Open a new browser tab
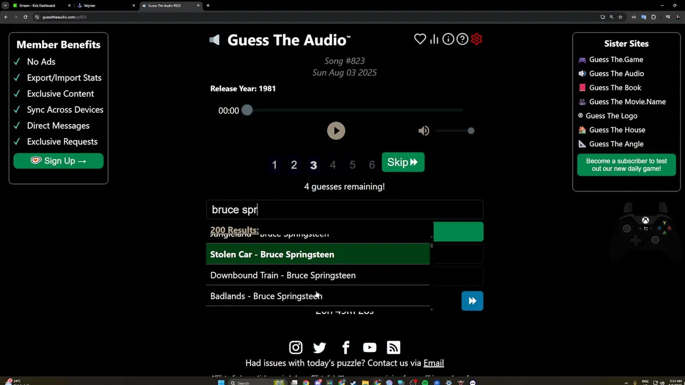 tap(208, 5)
